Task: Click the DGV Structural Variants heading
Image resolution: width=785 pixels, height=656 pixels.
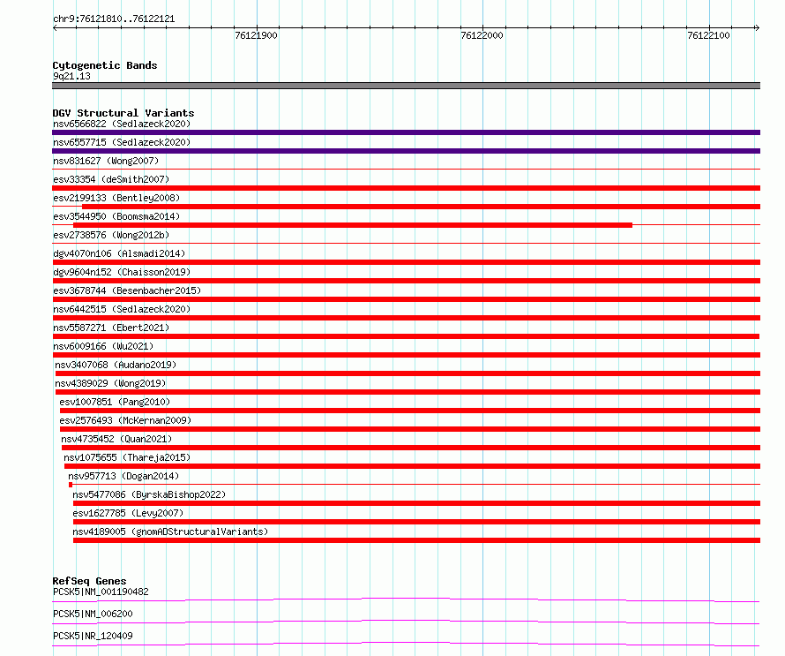Action: [123, 113]
